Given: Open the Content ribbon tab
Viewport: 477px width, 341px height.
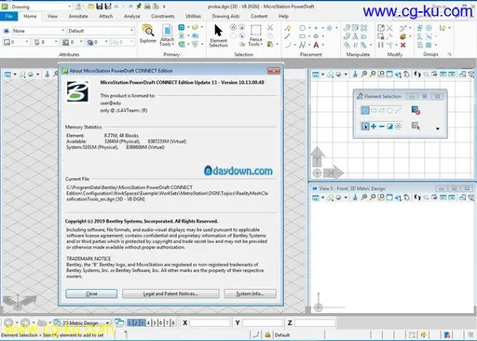Looking at the screenshot, I should (x=259, y=16).
